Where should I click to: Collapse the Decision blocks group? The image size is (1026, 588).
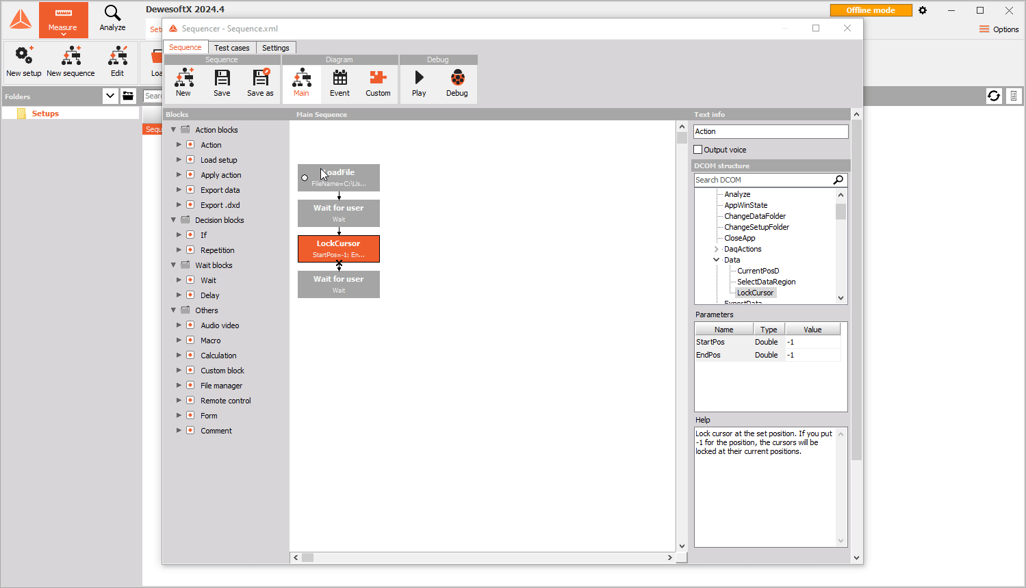pos(173,219)
